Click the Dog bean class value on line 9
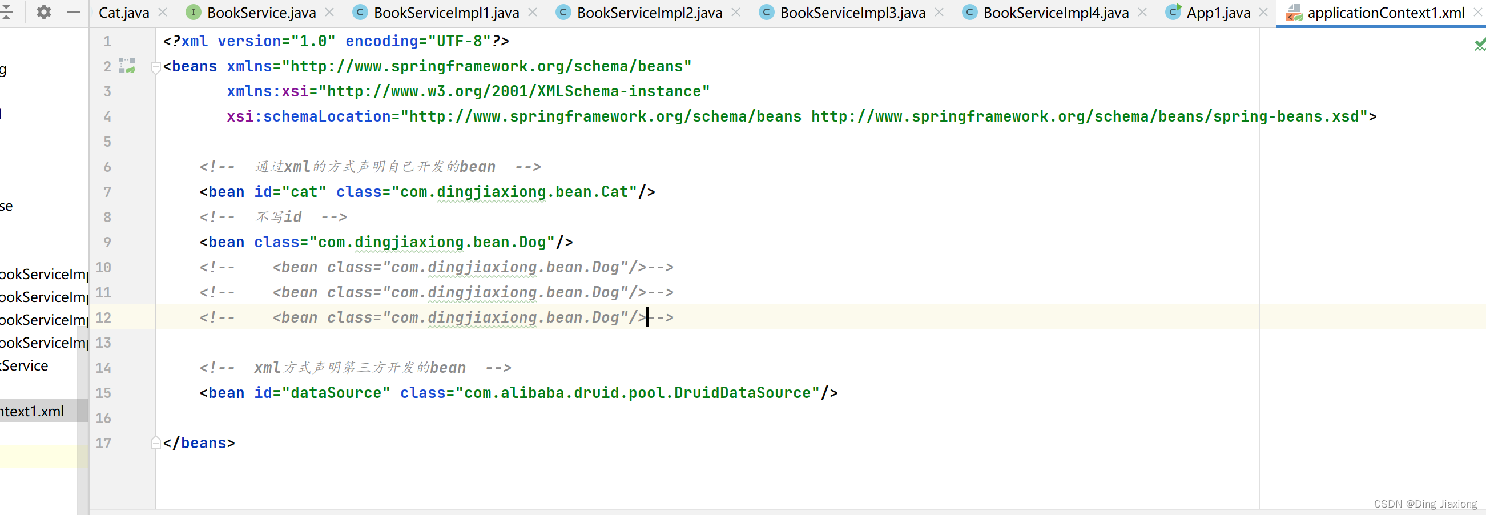Image resolution: width=1486 pixels, height=515 pixels. pos(432,242)
